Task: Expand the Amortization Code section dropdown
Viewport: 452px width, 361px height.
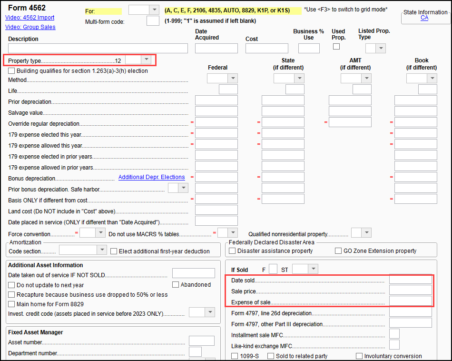Action: [101, 250]
